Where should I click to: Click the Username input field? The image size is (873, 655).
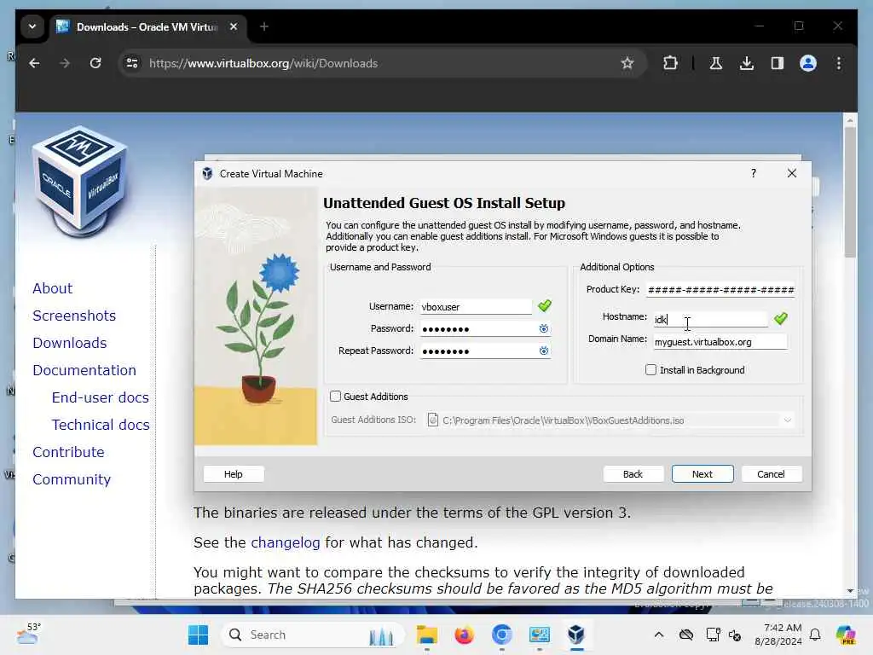(476, 307)
